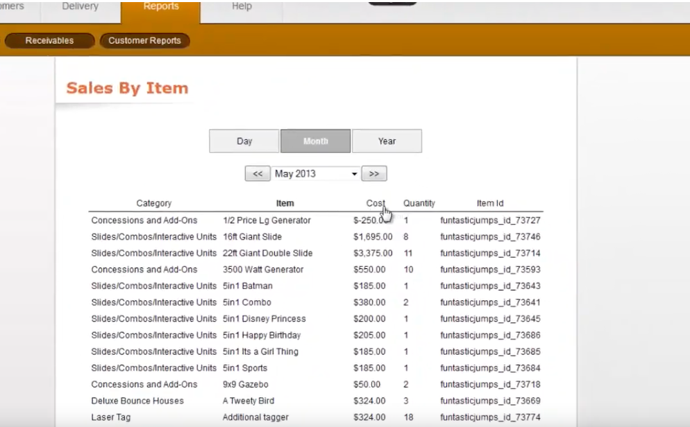The height and width of the screenshot is (427, 690).
Task: Select the Day view button
Action: [244, 141]
